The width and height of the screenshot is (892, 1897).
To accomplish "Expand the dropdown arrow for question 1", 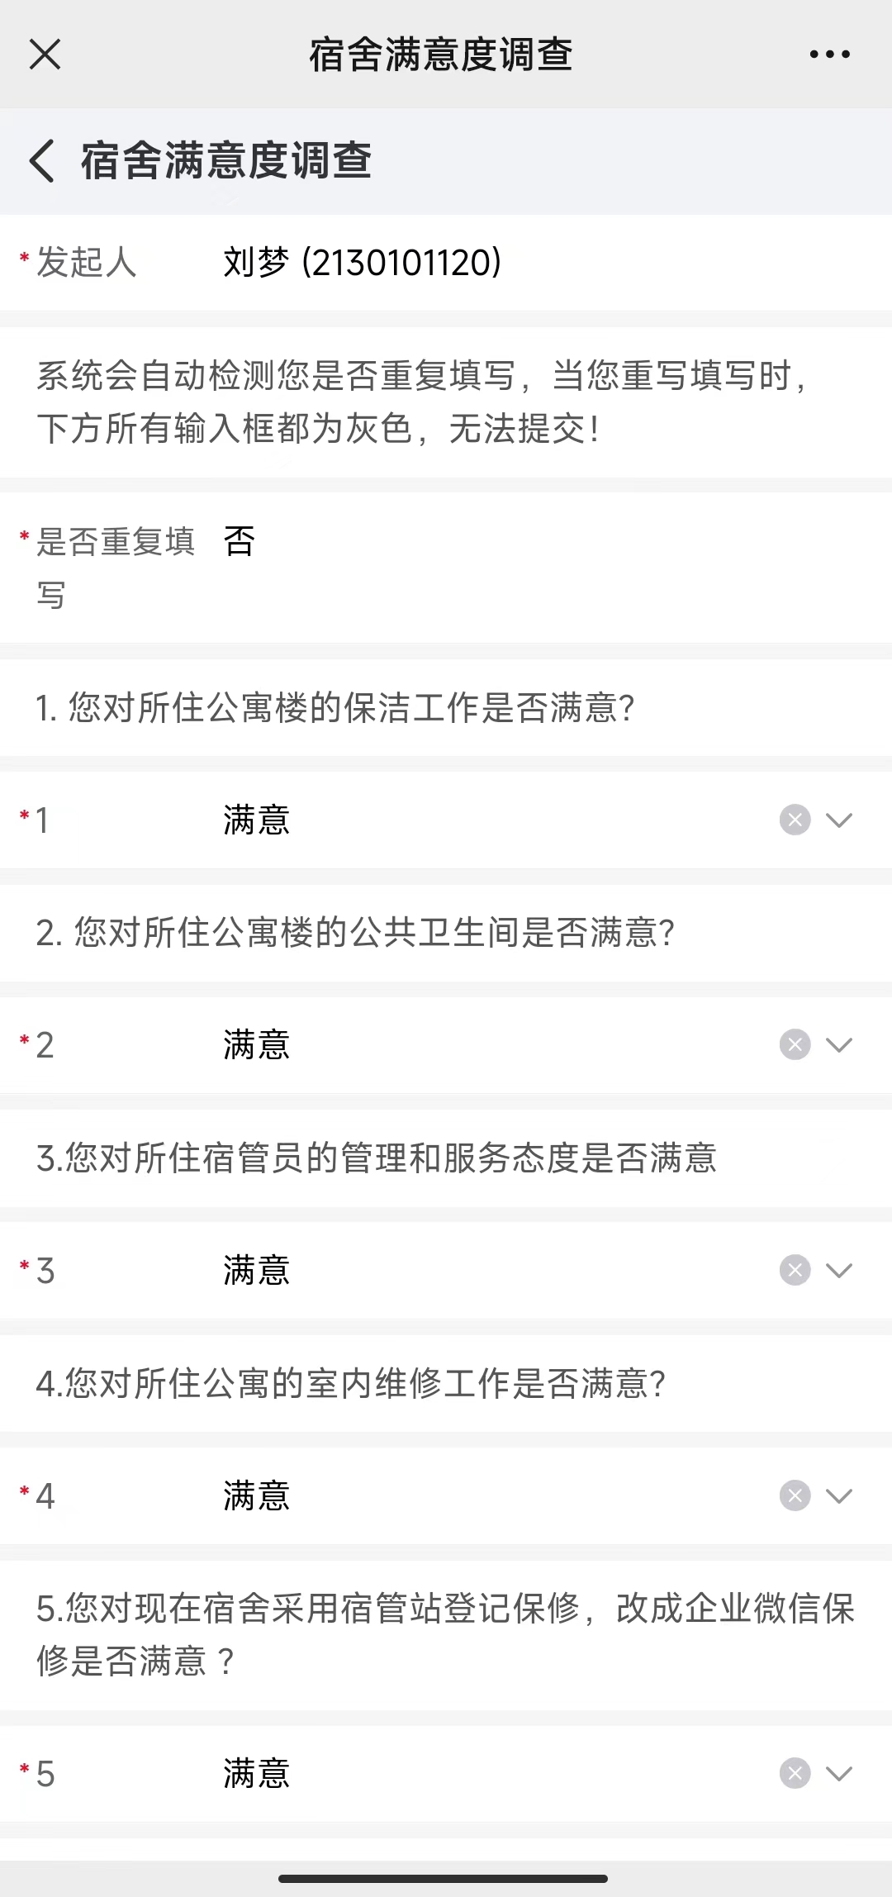I will click(x=839, y=820).
